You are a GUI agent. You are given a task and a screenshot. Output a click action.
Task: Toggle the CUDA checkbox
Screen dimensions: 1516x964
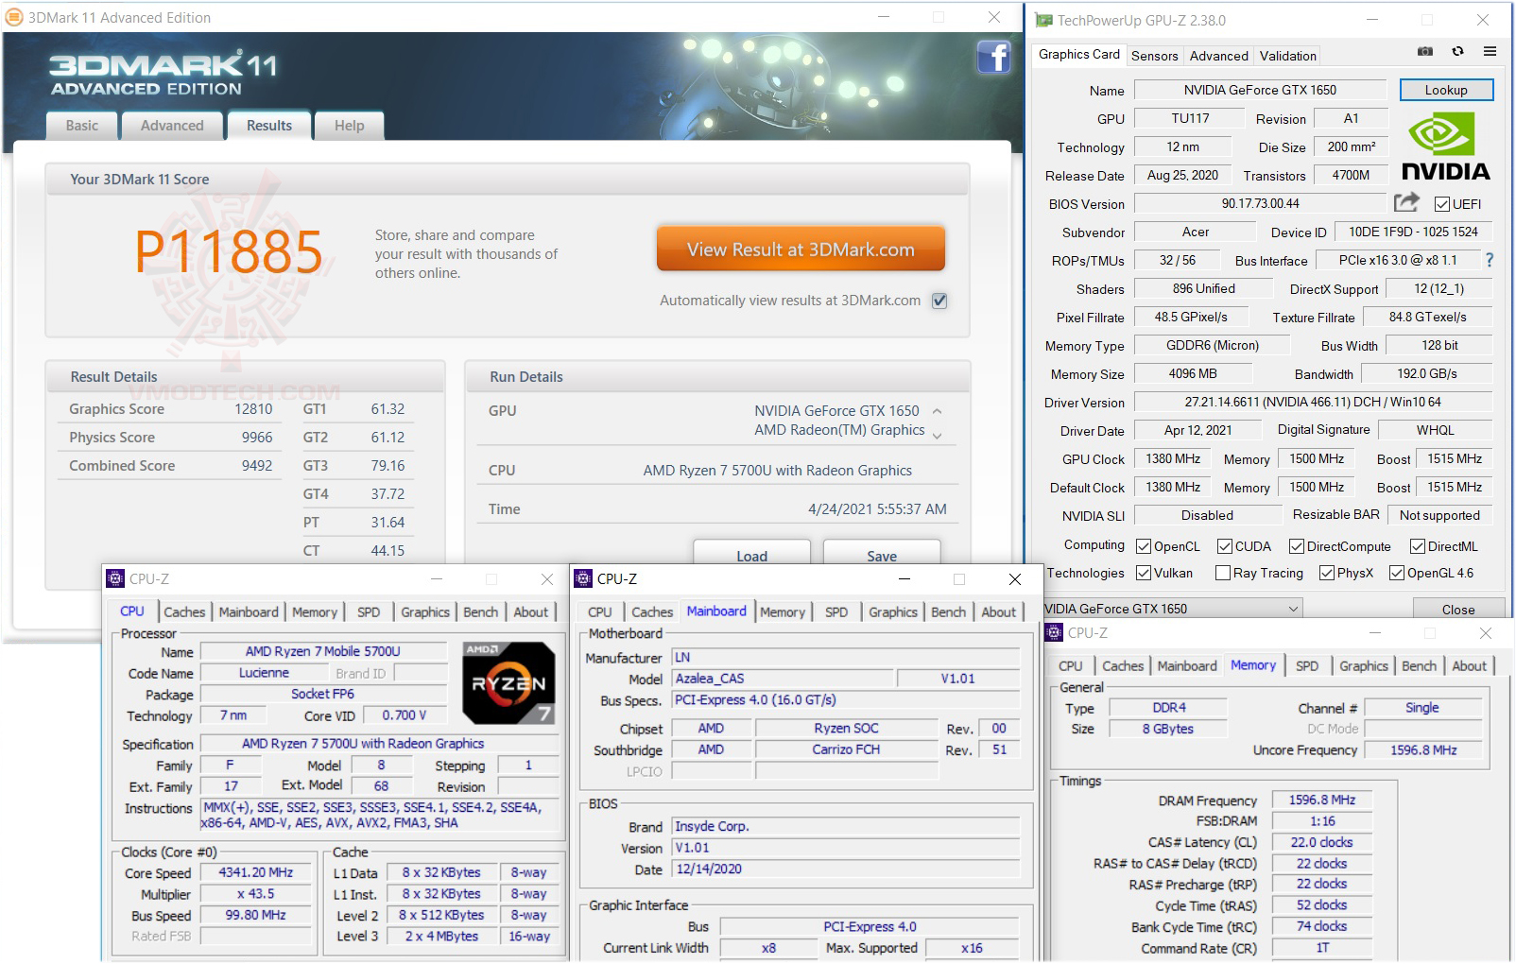click(1225, 546)
